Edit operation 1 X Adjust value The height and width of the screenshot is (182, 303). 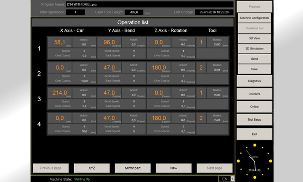tap(84, 45)
